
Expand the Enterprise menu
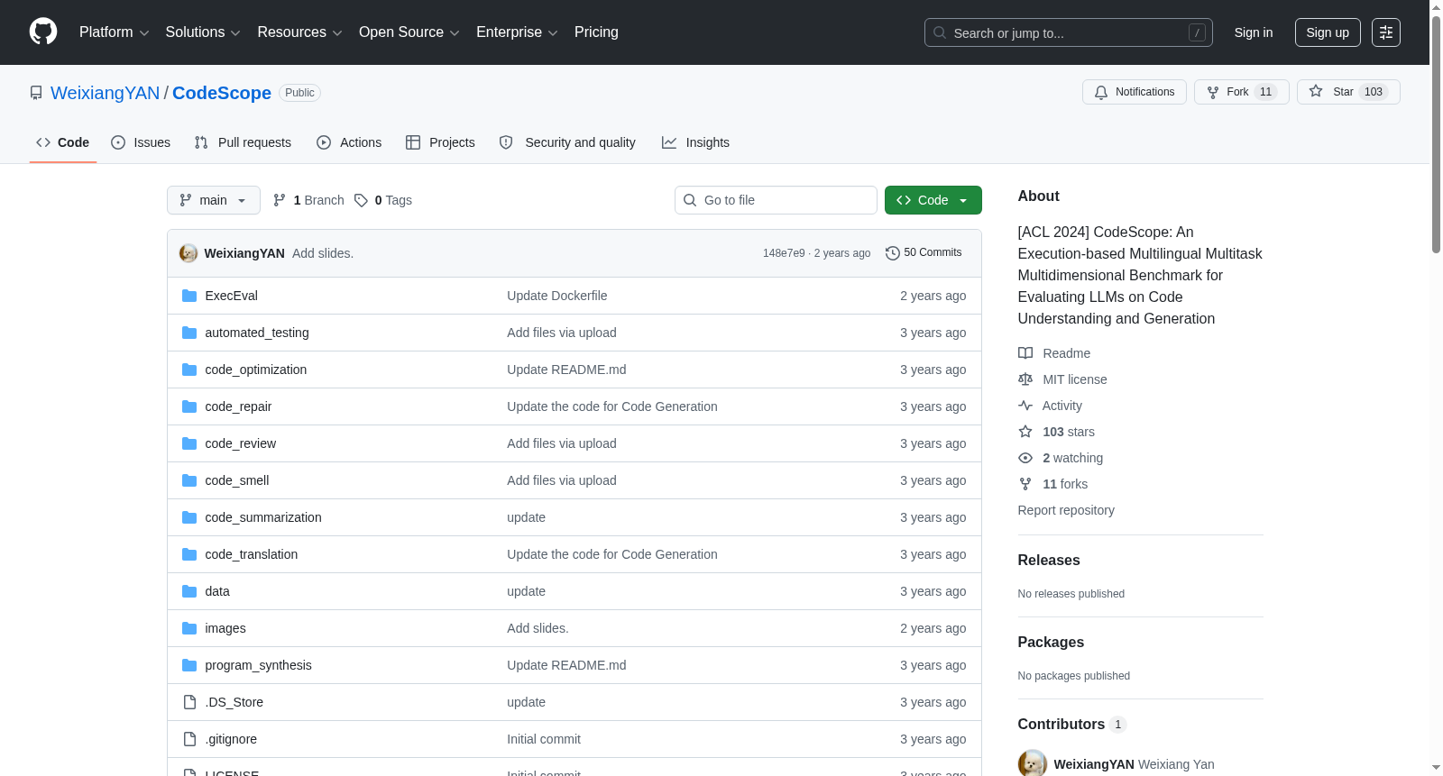pyautogui.click(x=517, y=32)
